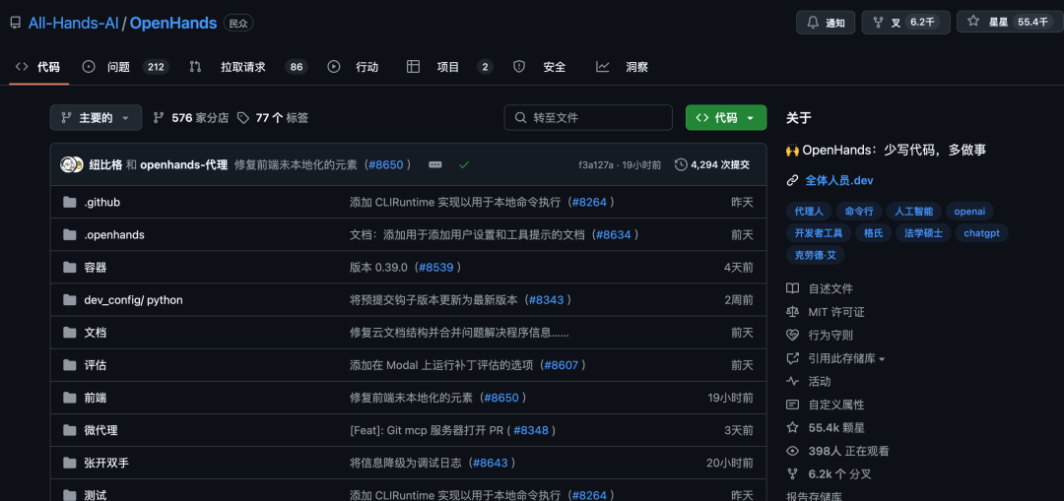Open the OpenHands repository link
The image size is (1064, 501).
pyautogui.click(x=173, y=23)
